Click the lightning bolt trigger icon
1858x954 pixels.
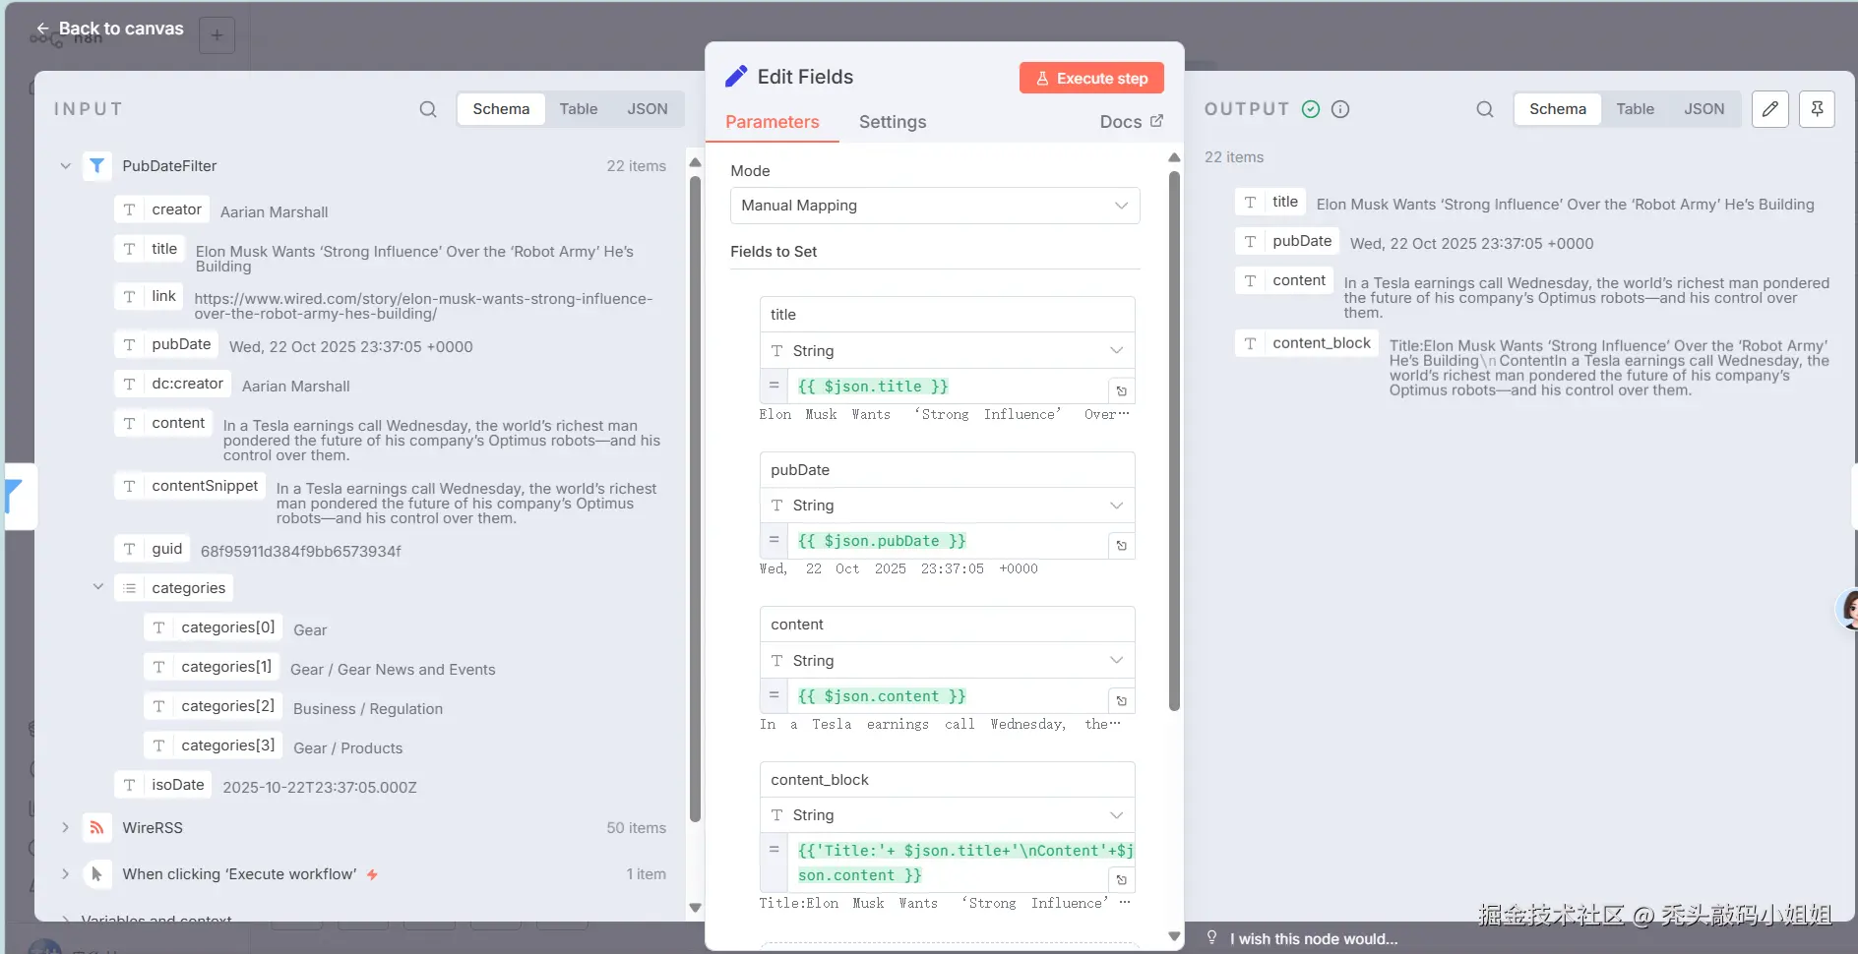click(372, 874)
